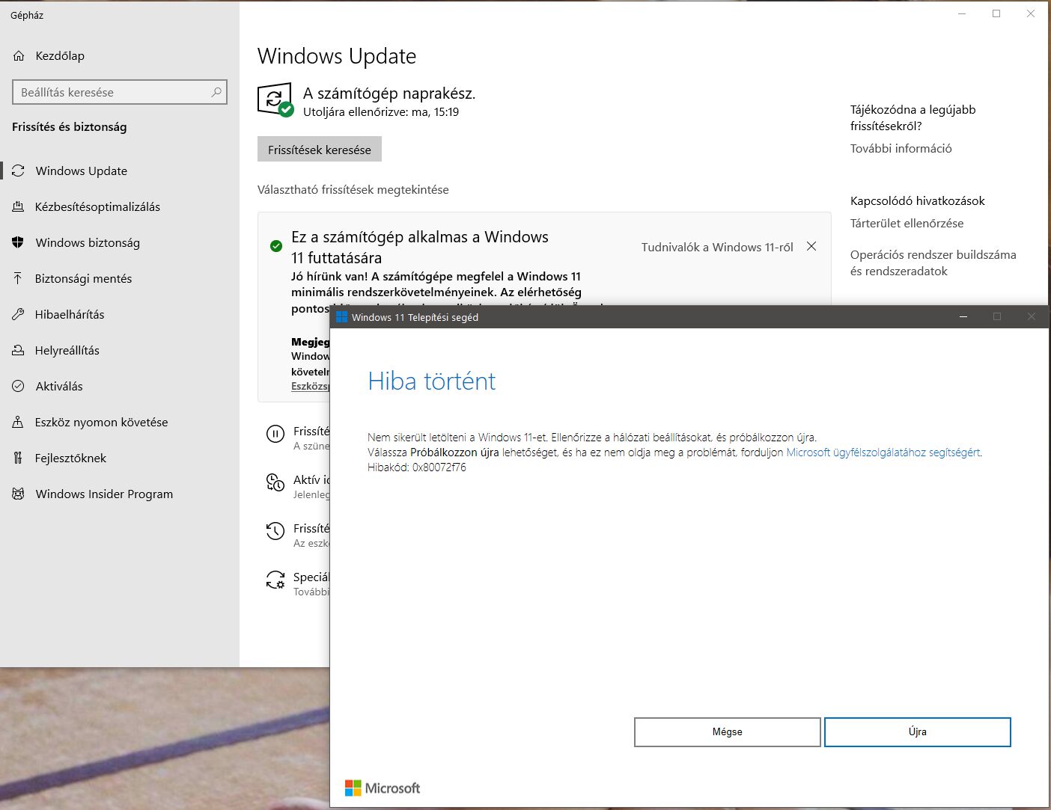Click the large update status icon with checkmark
The height and width of the screenshot is (810, 1051).
(x=275, y=99)
